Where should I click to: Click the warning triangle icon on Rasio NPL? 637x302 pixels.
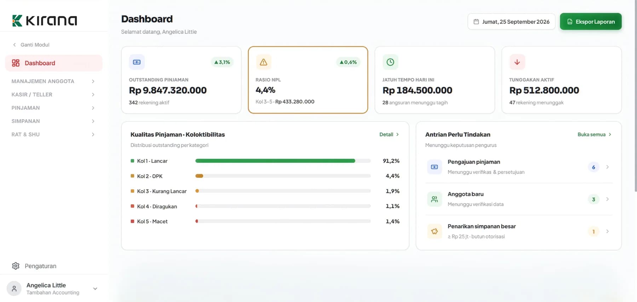pos(264,62)
